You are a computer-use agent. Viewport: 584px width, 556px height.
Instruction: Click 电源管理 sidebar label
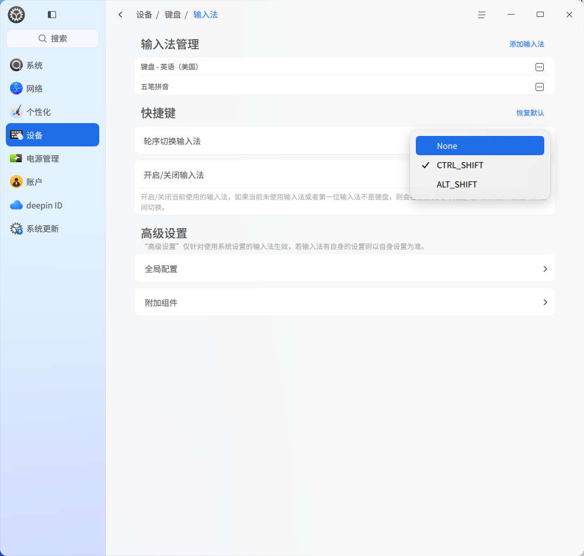[43, 159]
